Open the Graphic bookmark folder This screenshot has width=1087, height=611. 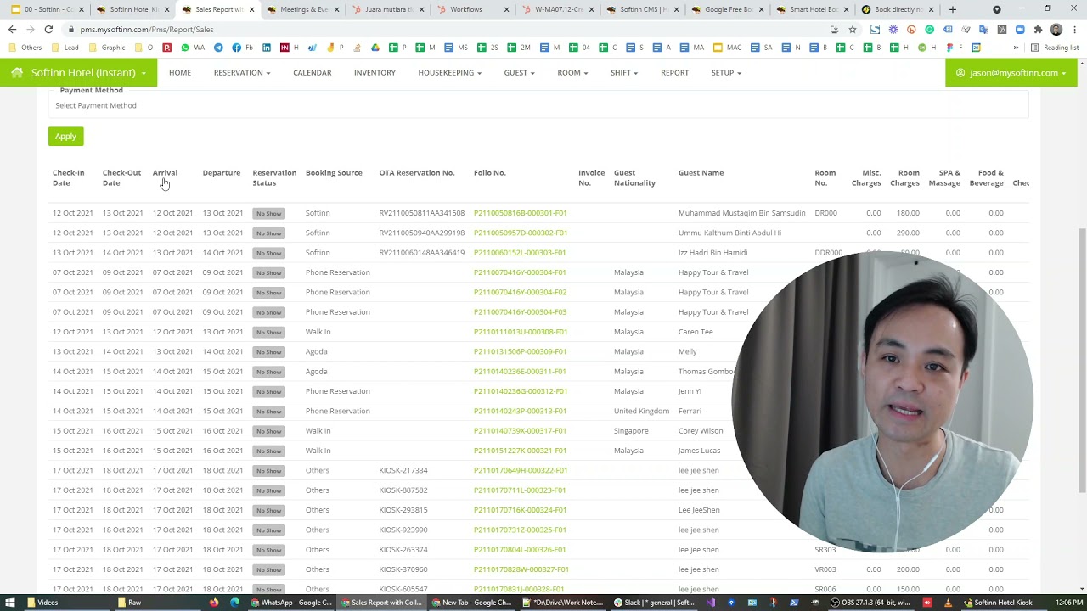107,48
